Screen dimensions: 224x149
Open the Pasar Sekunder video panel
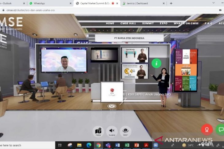[135, 55]
